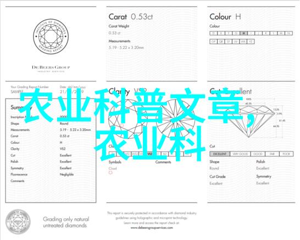Click the red Cloud symbol marker
Image resolution: width=300 pixels, height=240 pixels.
coord(110,173)
